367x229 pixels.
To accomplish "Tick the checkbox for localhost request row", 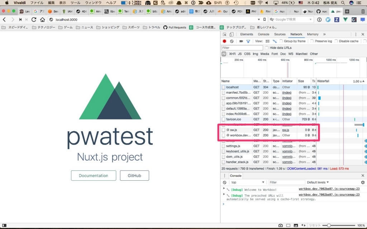I will pos(224,87).
